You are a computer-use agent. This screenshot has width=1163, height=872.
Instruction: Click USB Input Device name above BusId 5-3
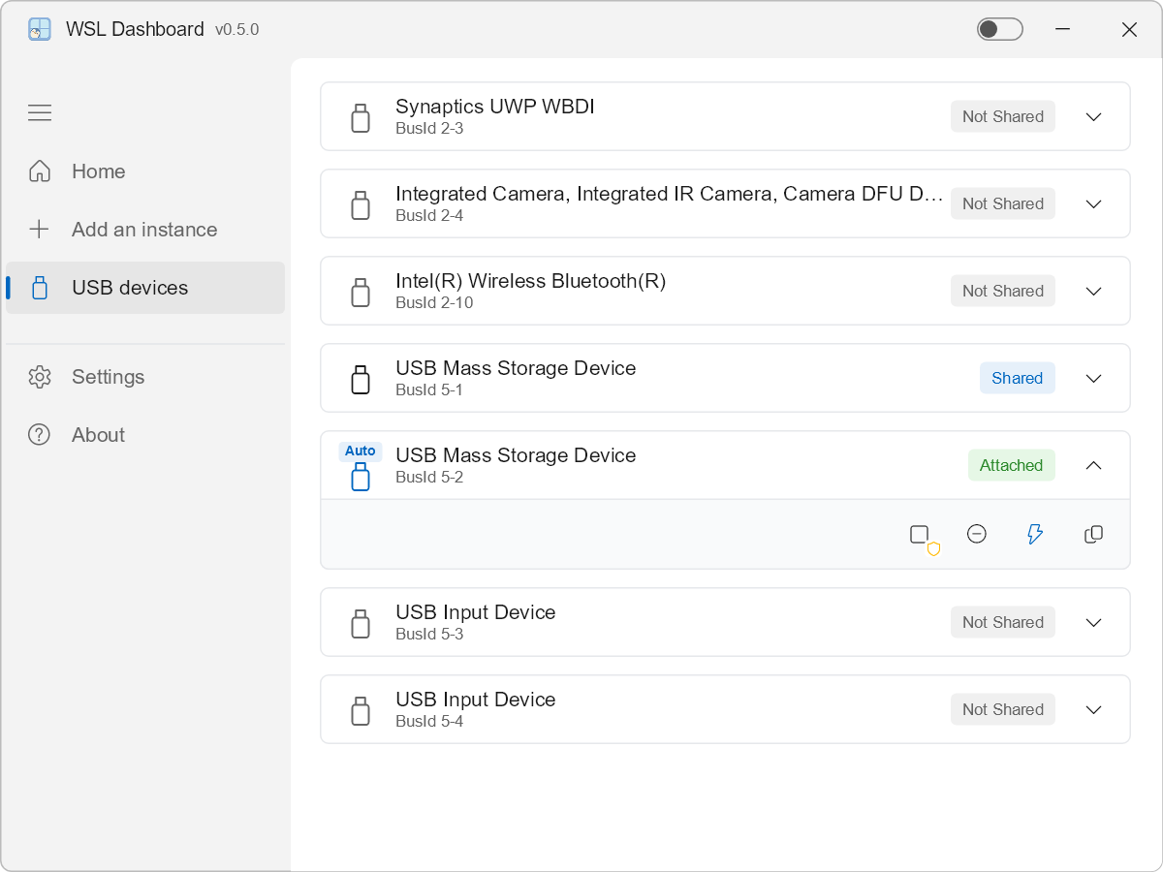pyautogui.click(x=476, y=612)
